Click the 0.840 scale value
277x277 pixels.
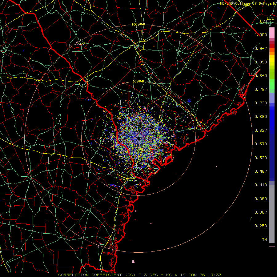pyautogui.click(x=261, y=76)
